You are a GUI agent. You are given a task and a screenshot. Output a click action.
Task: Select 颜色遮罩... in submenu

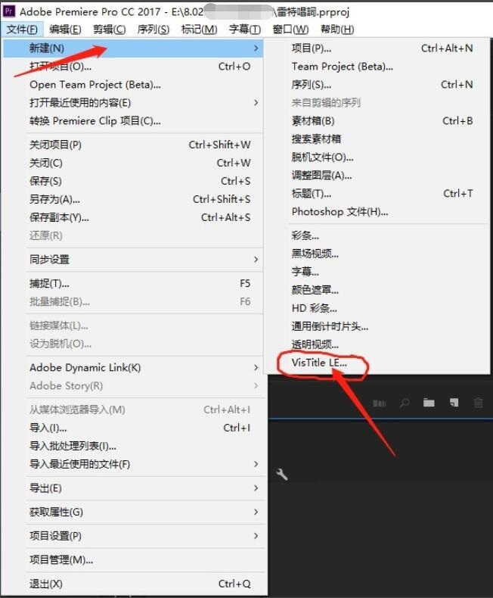377,290
